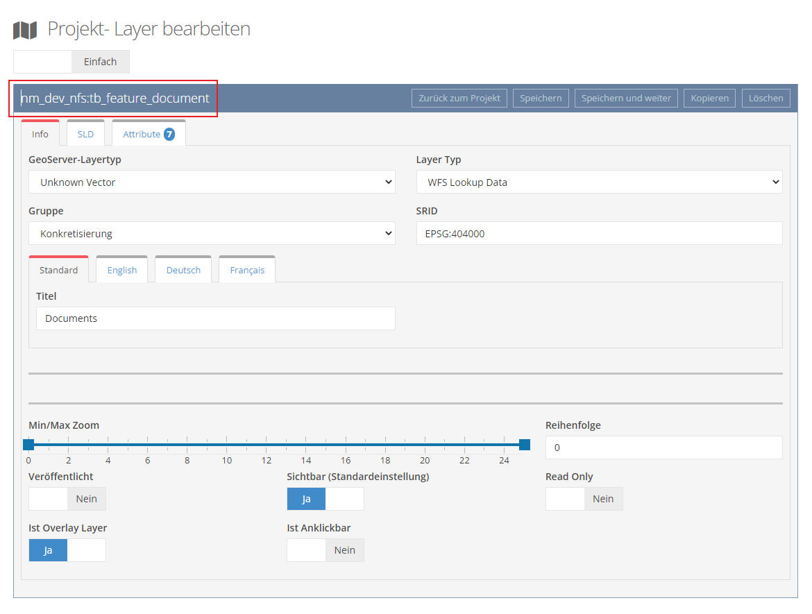The width and height of the screenshot is (812, 614).
Task: Click the maximum zoom slider handle
Action: tap(525, 444)
